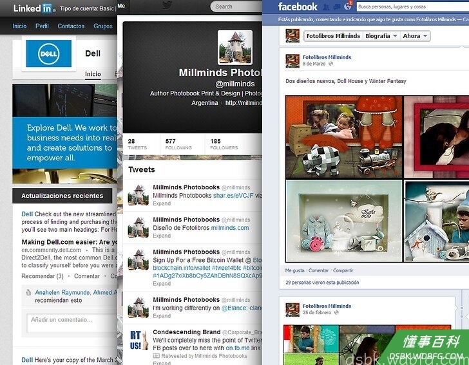Click the 577 Following count
The width and height of the screenshot is (469, 365).
(178, 144)
